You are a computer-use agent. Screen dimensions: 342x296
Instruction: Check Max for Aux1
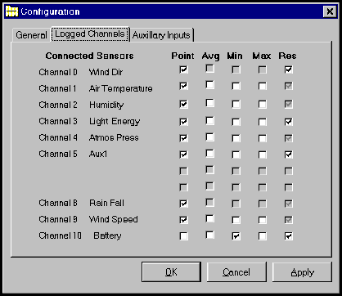(x=263, y=155)
